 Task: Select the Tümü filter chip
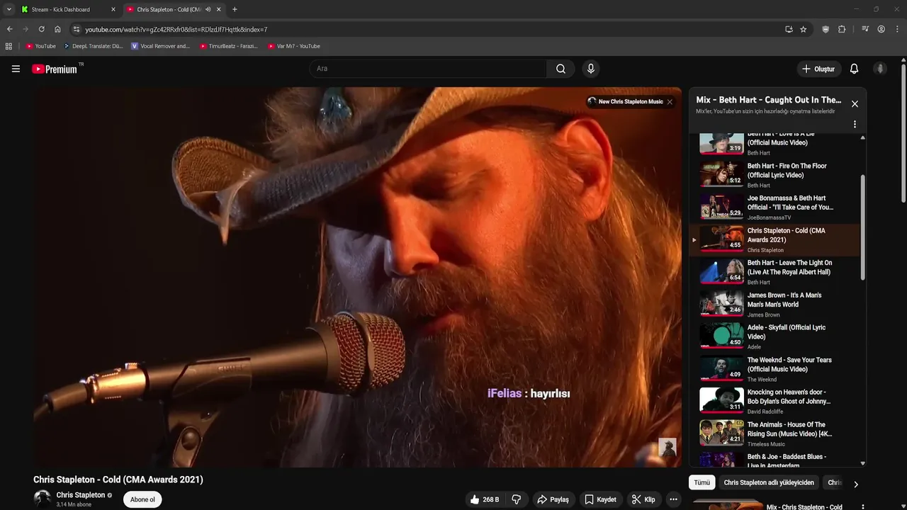pos(702,482)
